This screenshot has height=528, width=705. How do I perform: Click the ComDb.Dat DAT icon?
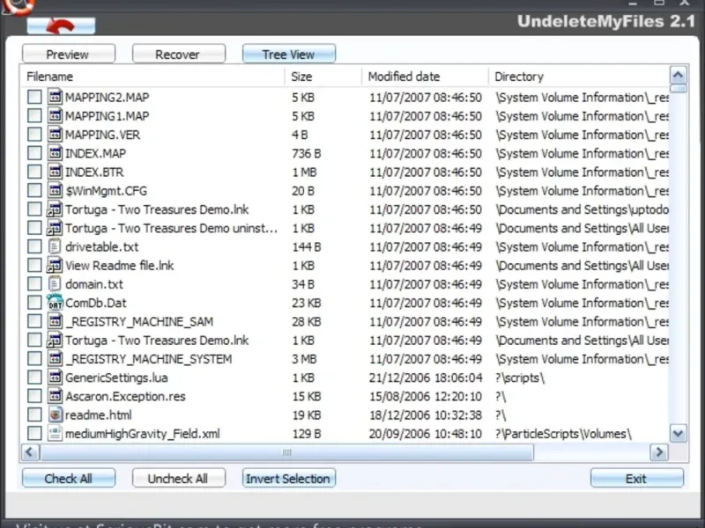(55, 303)
